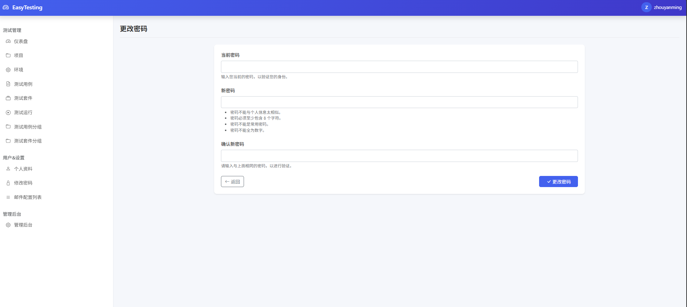
Task: Open the 个人资料 page
Action: [23, 169]
